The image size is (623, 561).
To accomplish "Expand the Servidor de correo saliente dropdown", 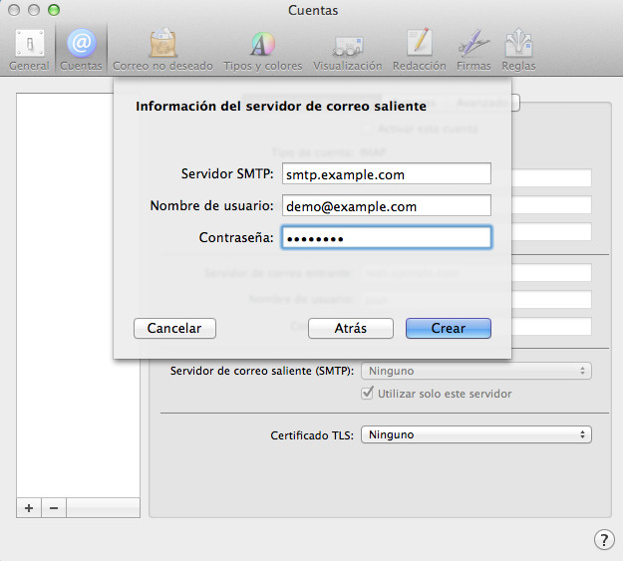I will [475, 371].
